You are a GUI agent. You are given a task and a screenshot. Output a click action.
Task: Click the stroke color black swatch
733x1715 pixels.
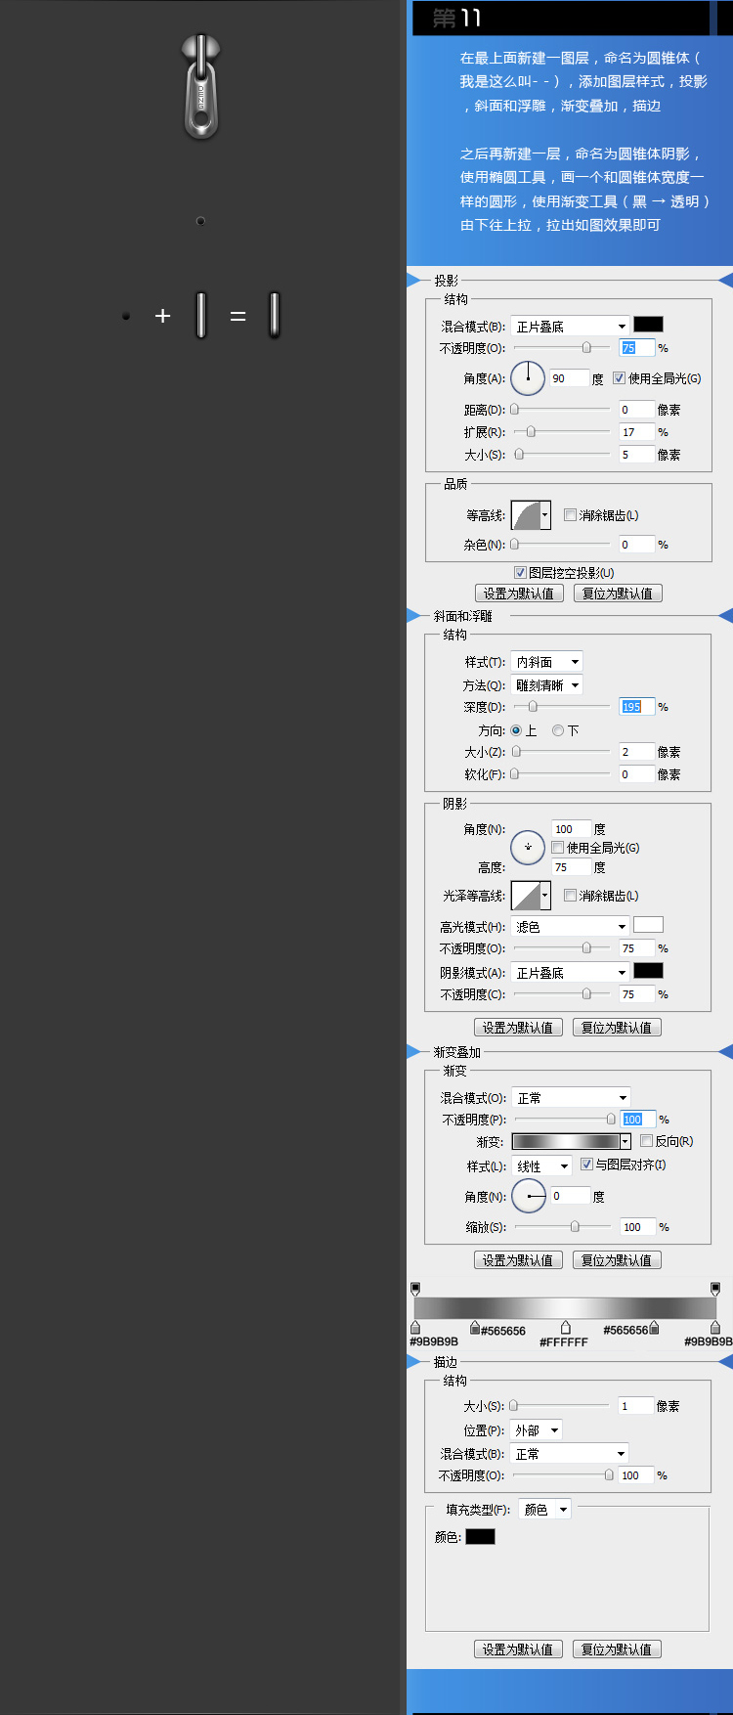(x=480, y=1536)
